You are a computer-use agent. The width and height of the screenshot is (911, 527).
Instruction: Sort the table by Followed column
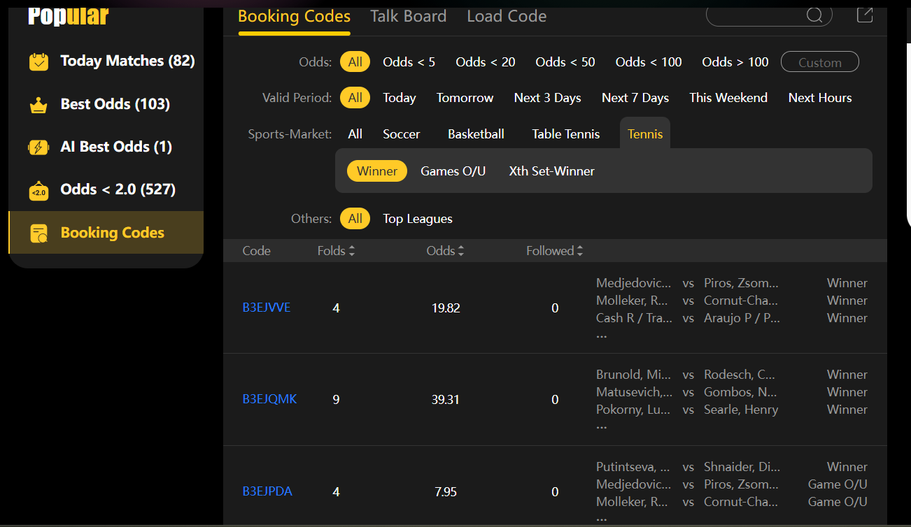pos(554,251)
